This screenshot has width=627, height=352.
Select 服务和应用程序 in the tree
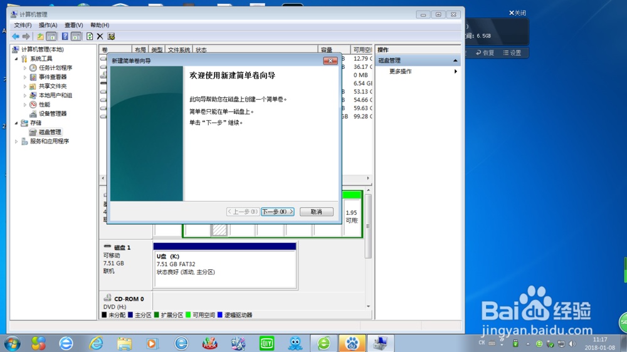pos(50,142)
